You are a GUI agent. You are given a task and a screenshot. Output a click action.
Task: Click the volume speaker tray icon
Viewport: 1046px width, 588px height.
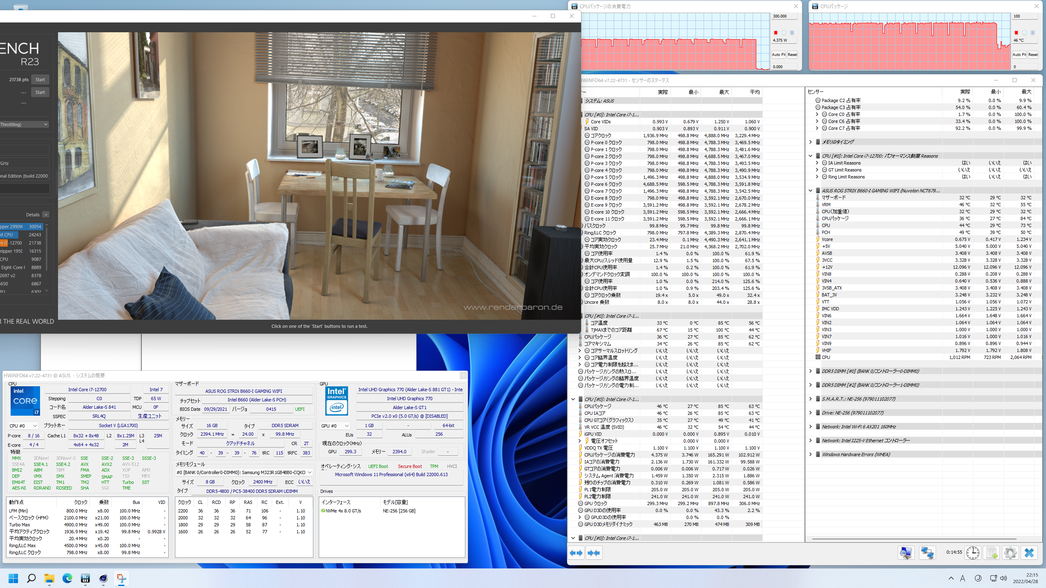[1004, 578]
